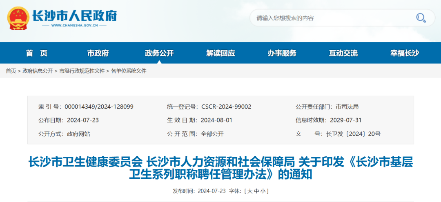Click effective date 2024-08-01
The width and height of the screenshot is (441, 202).
216,120
